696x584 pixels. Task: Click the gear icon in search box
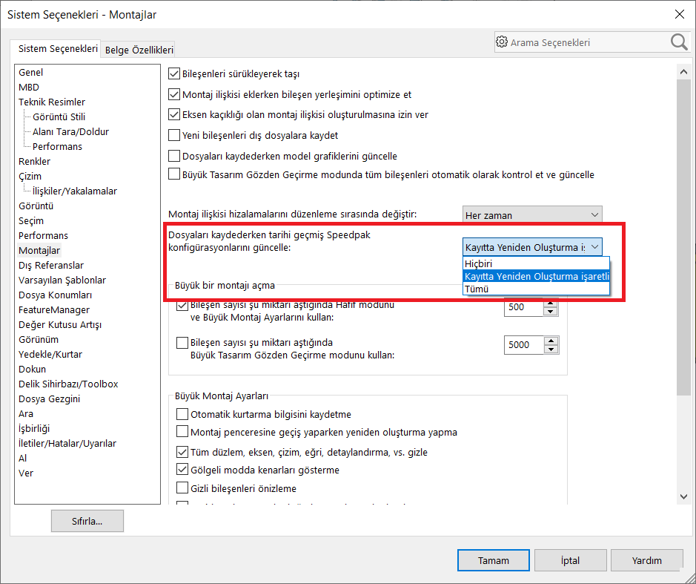click(503, 42)
